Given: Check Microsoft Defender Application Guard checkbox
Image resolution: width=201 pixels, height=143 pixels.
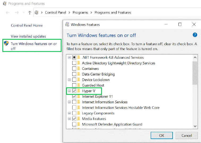Looking at the screenshot, I should pyautogui.click(x=74, y=124).
